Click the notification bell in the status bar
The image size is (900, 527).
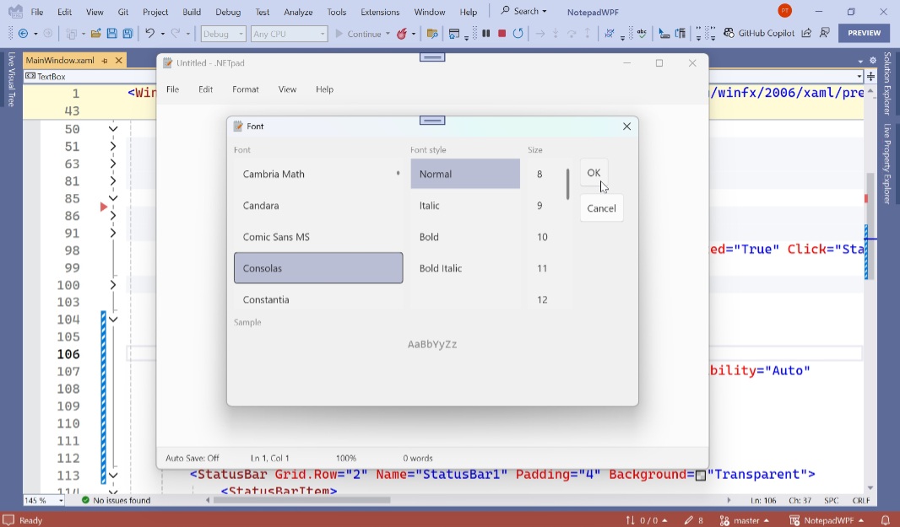(x=886, y=520)
